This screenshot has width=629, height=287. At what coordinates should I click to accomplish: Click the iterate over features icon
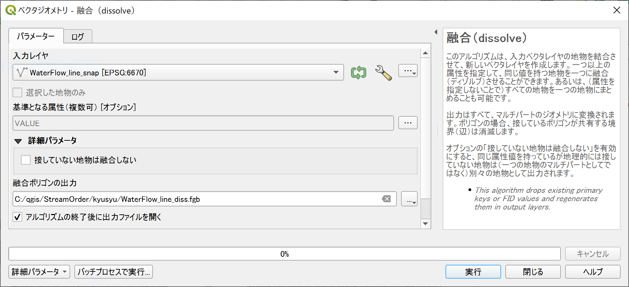tap(359, 72)
